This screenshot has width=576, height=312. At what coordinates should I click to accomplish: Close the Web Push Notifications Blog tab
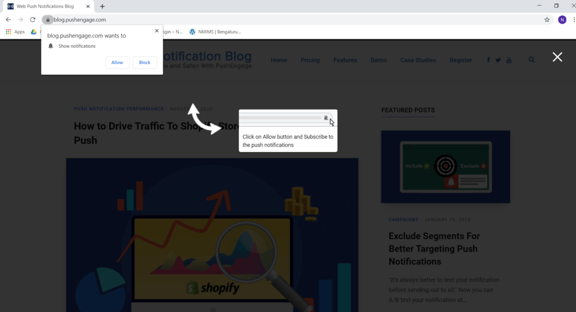[88, 6]
